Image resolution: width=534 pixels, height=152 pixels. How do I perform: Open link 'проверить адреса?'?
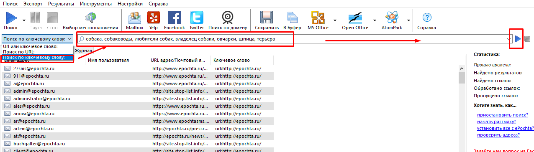click(498, 134)
